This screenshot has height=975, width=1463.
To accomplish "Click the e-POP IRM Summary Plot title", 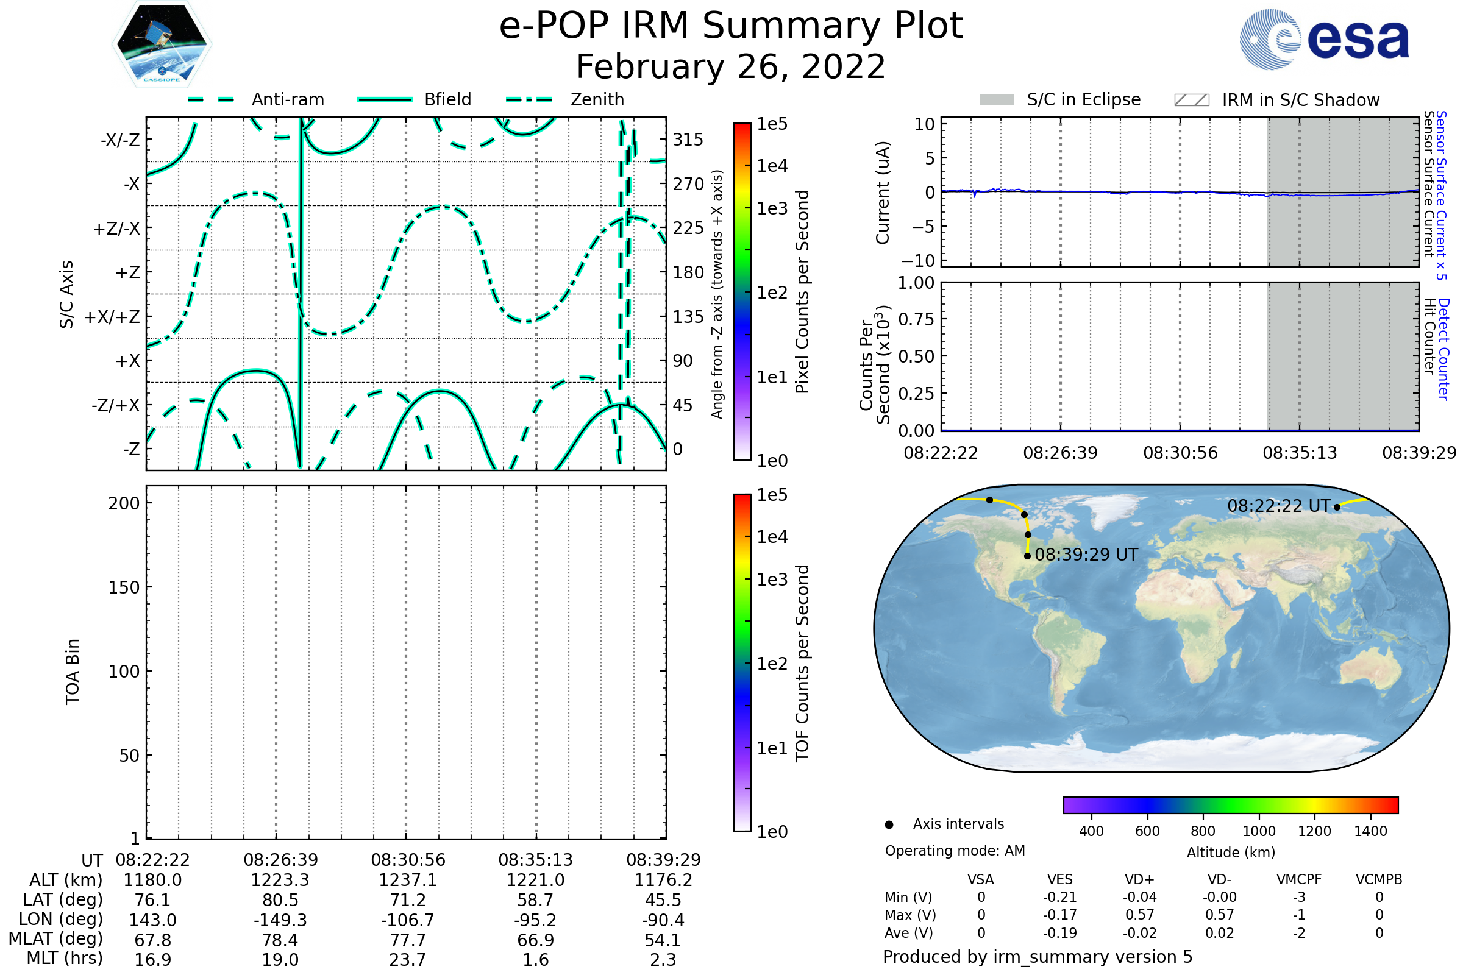I will (731, 26).
